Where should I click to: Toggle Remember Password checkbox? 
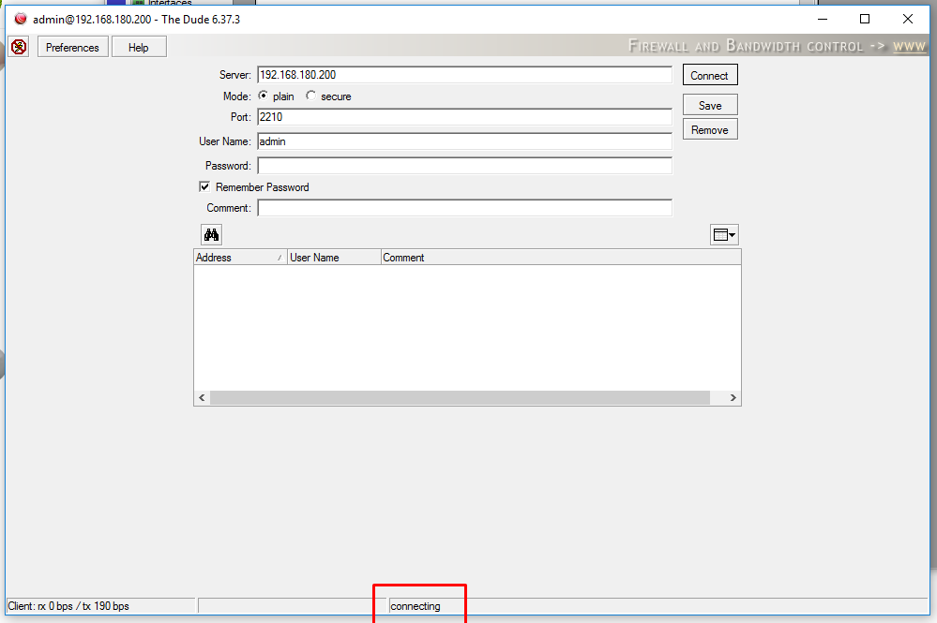tap(204, 186)
